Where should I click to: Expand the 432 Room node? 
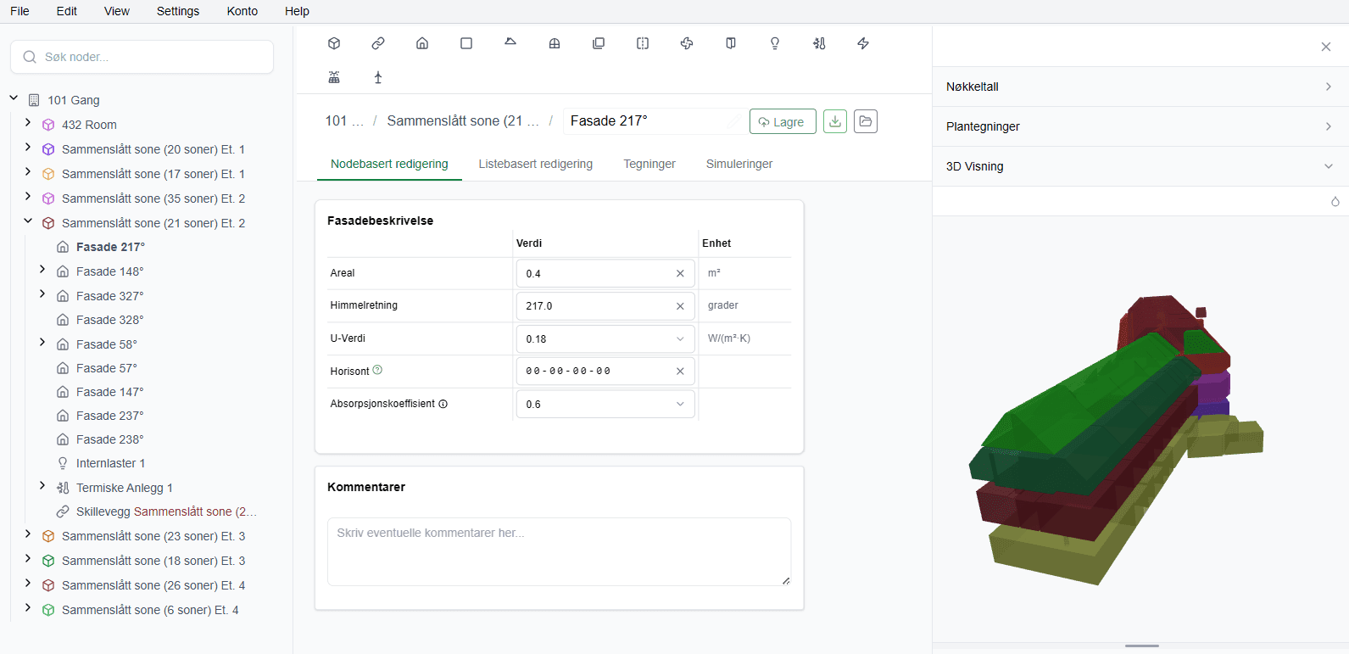pos(28,123)
